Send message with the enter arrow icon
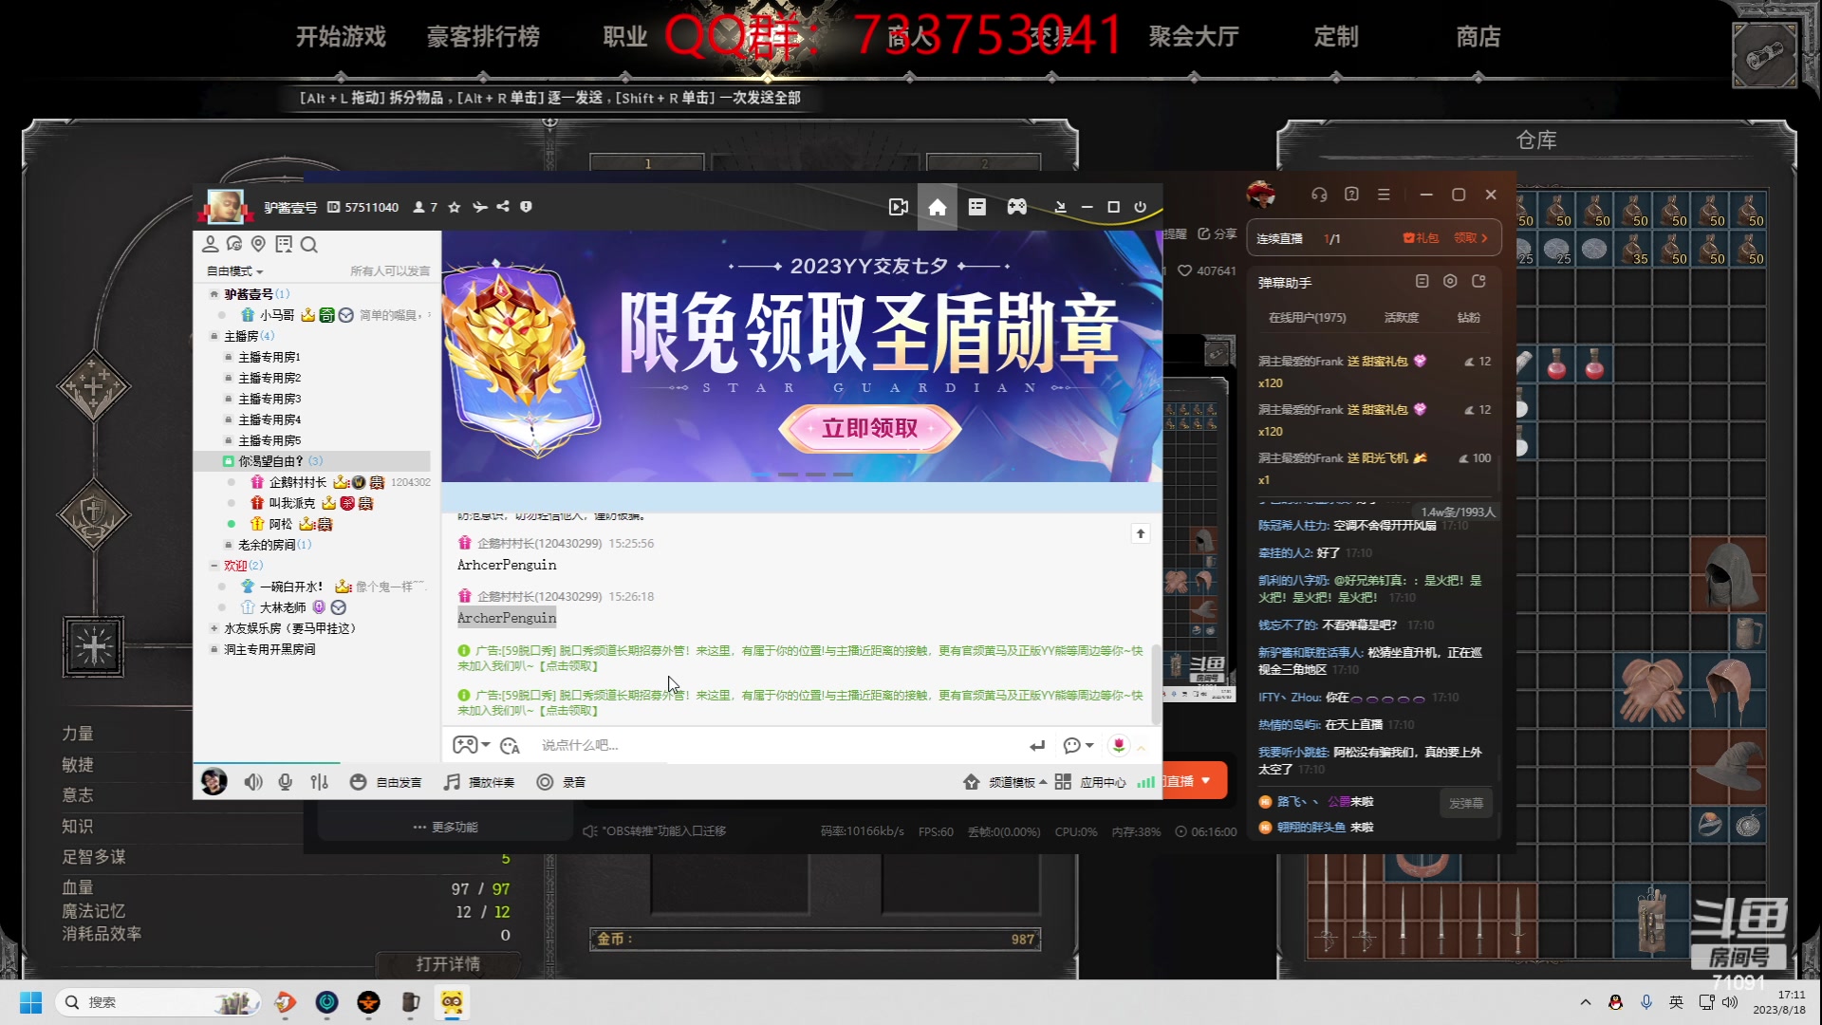Screen dimensions: 1822x1025 [x=1037, y=746]
